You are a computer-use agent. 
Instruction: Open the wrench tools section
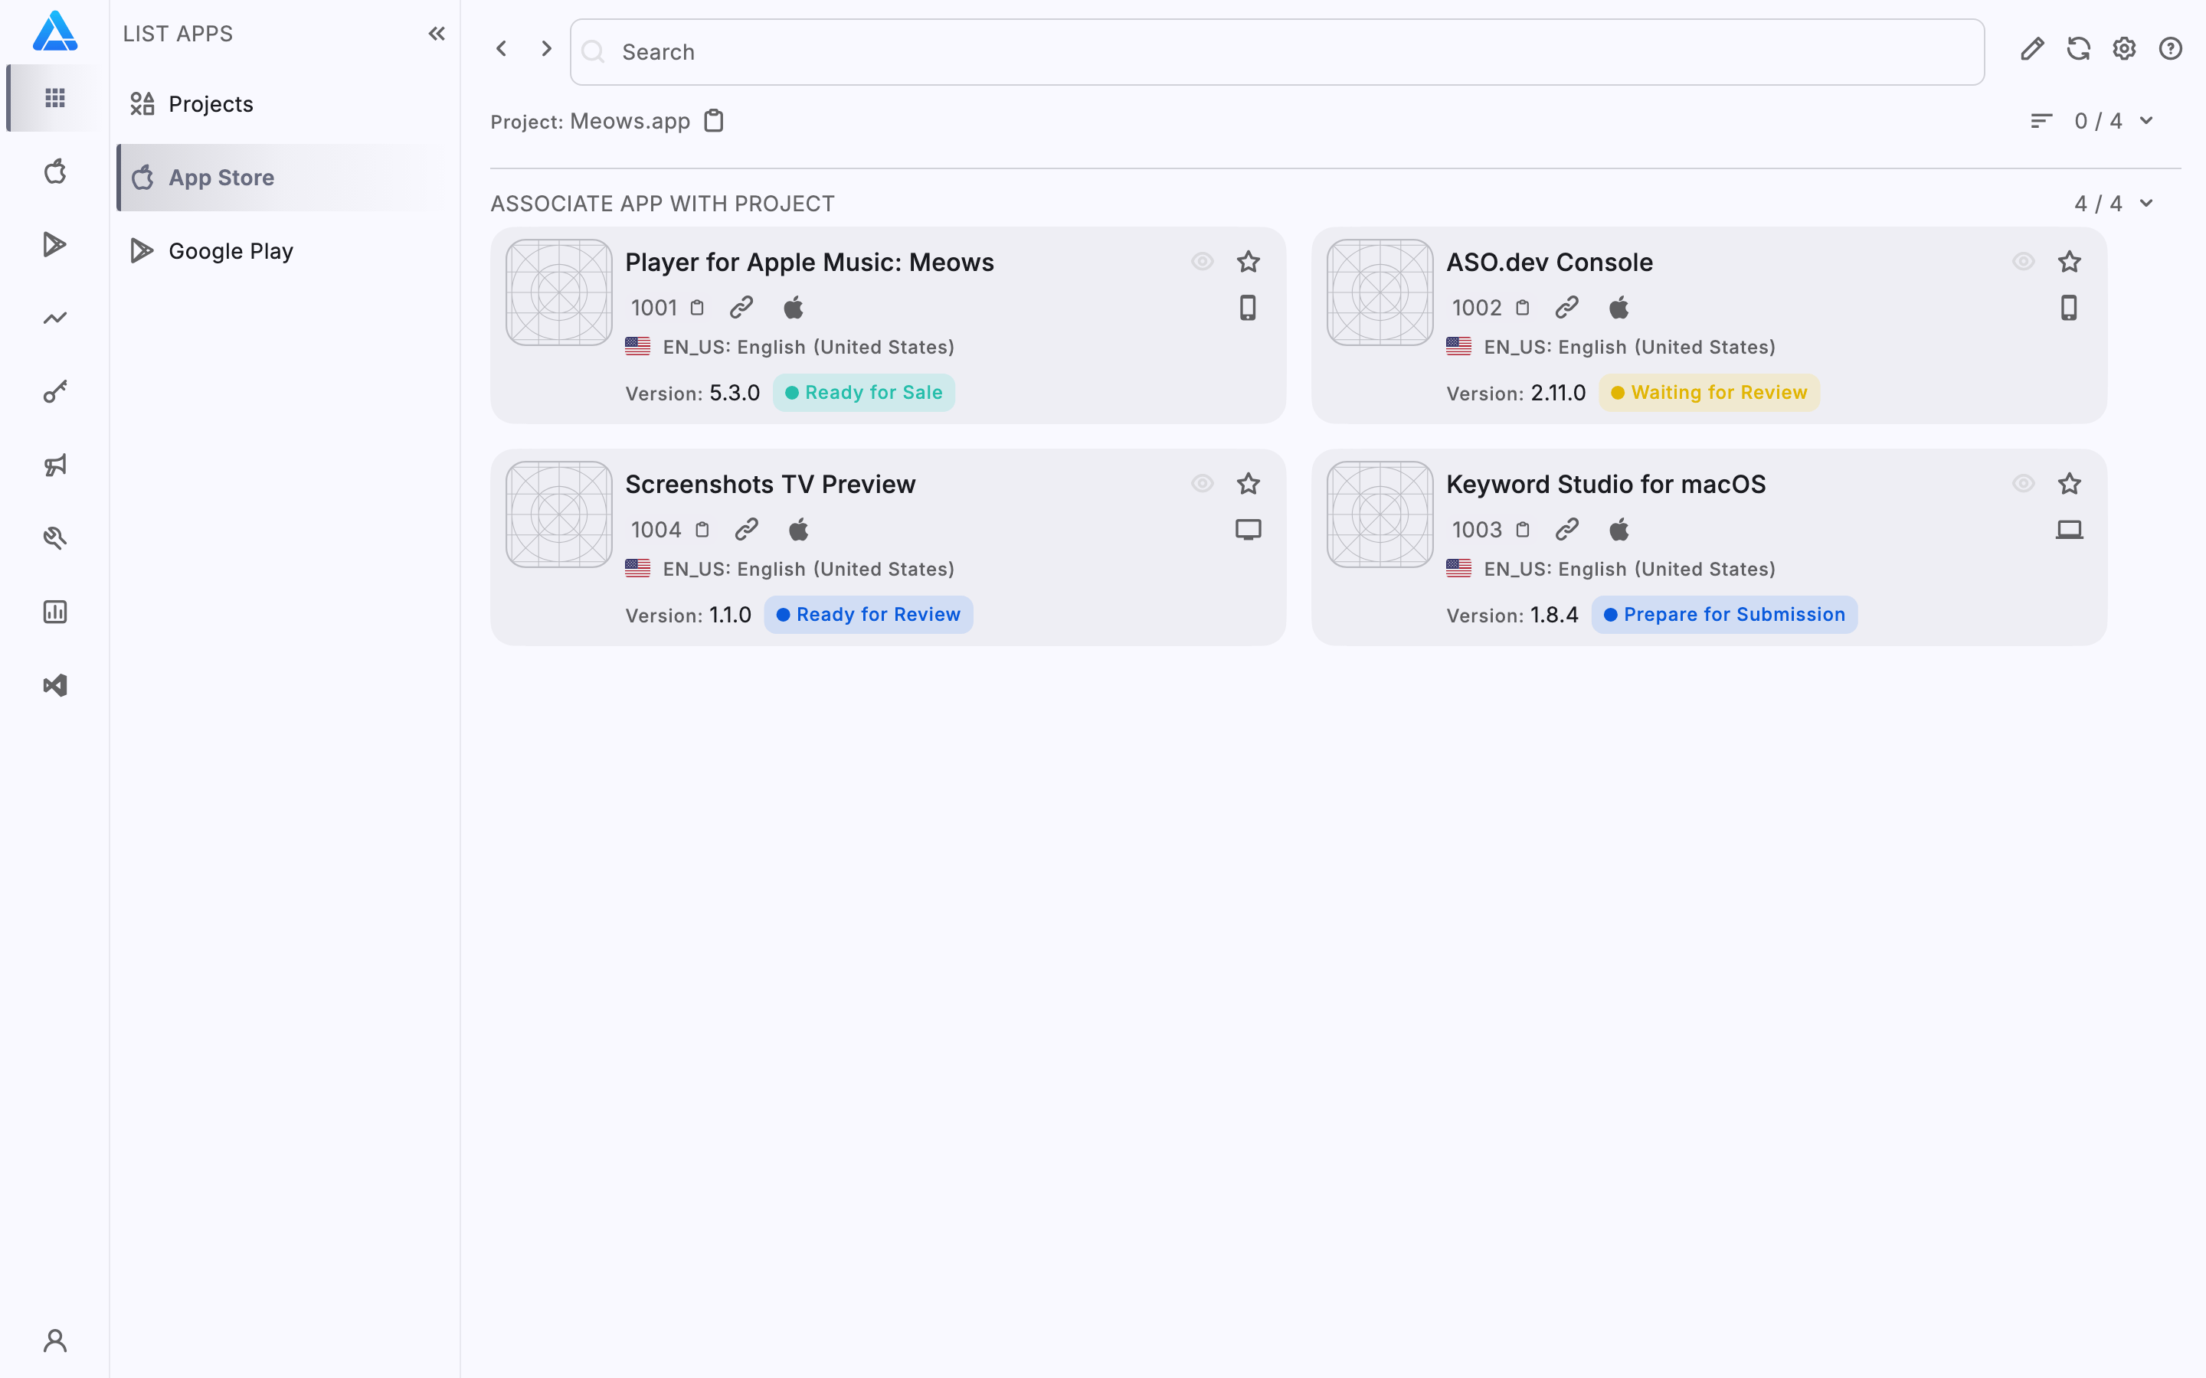pyautogui.click(x=54, y=539)
